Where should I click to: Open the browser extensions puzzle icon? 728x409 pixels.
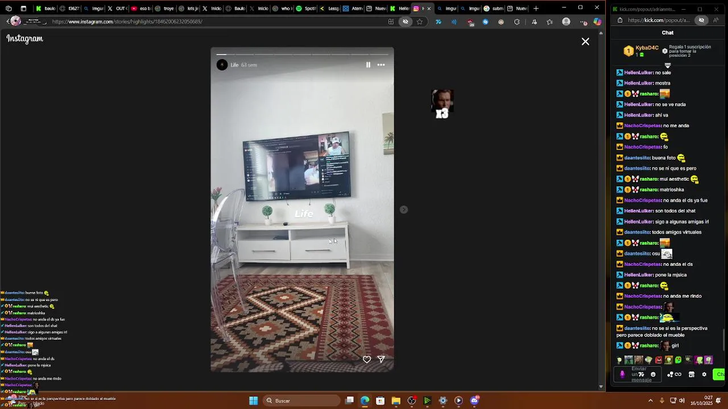[x=517, y=22]
